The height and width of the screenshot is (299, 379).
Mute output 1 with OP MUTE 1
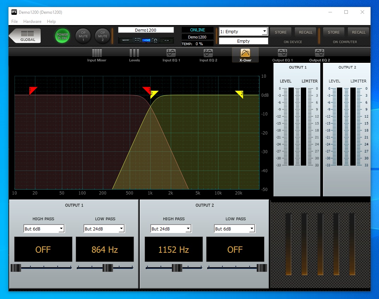click(83, 36)
